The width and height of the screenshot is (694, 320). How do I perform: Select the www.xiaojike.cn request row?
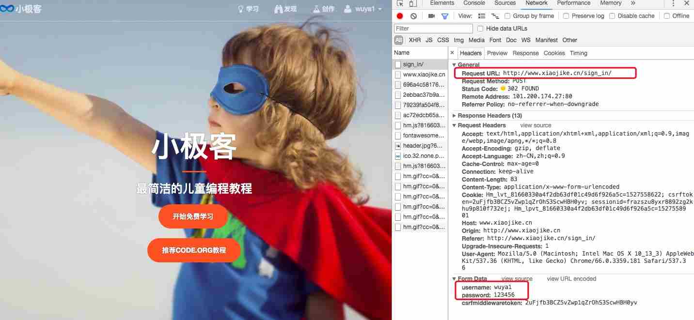click(420, 75)
